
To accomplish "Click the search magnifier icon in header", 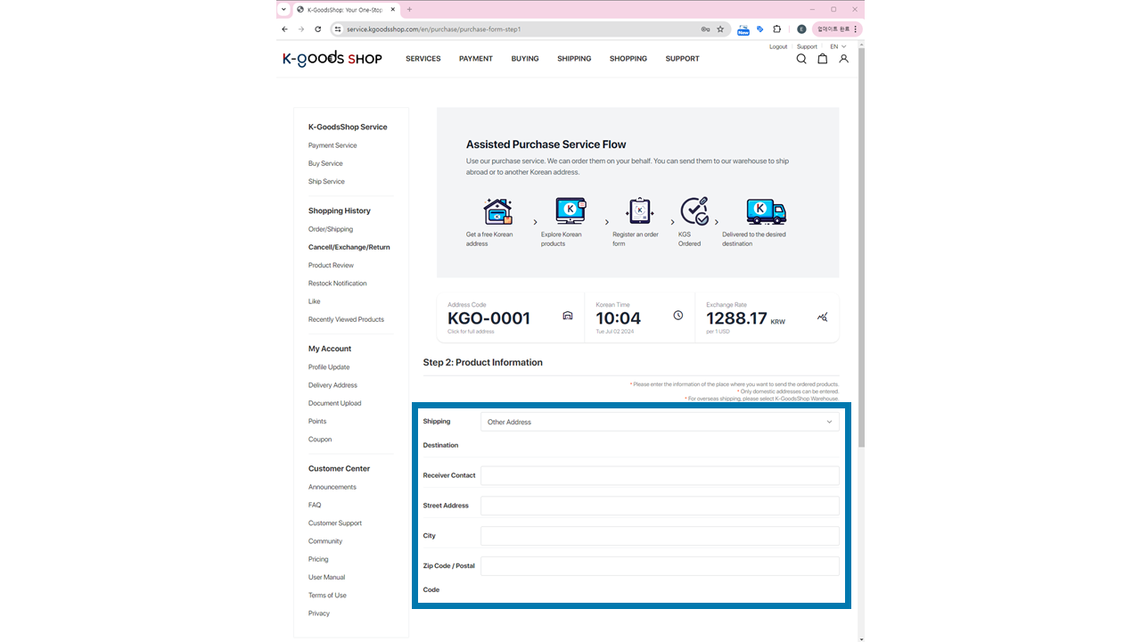I will 800,59.
